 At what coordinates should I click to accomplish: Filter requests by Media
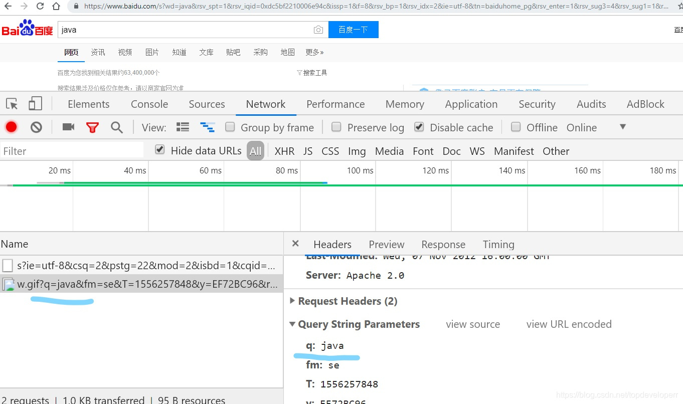389,151
